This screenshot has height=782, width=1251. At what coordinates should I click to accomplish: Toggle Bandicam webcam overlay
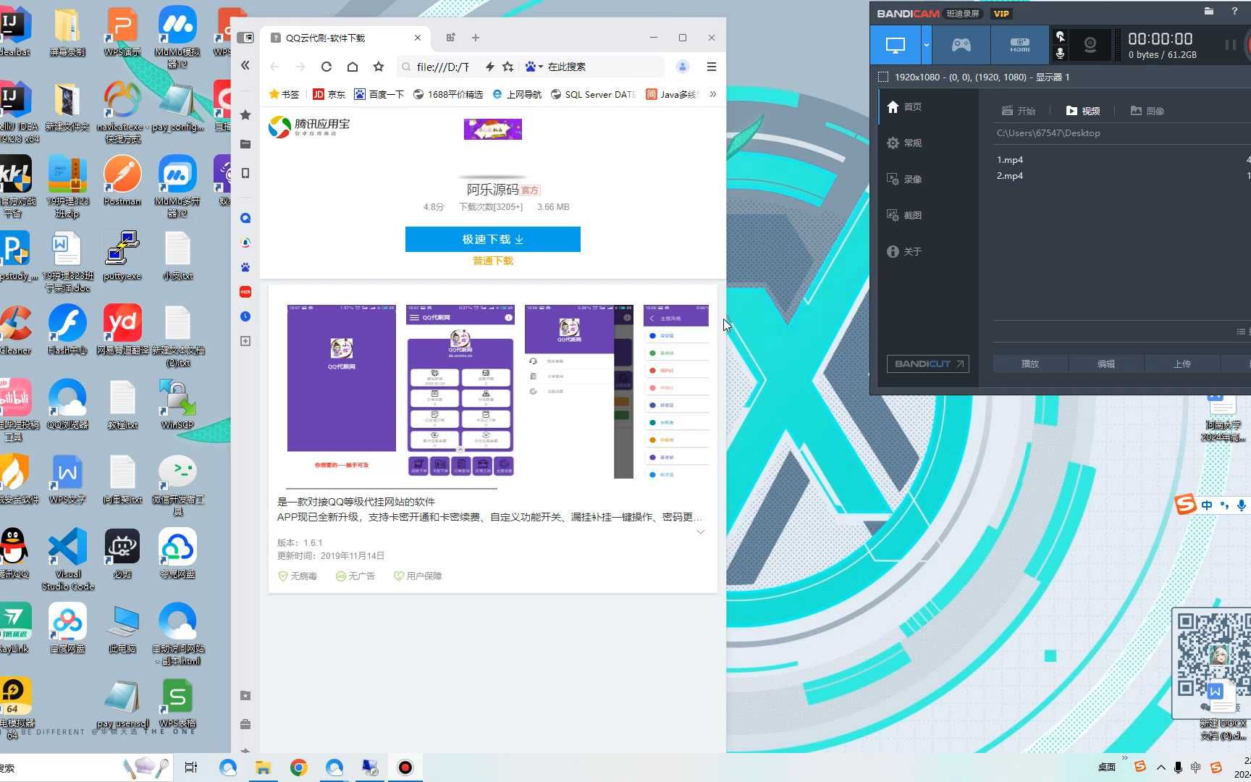click(x=1090, y=45)
